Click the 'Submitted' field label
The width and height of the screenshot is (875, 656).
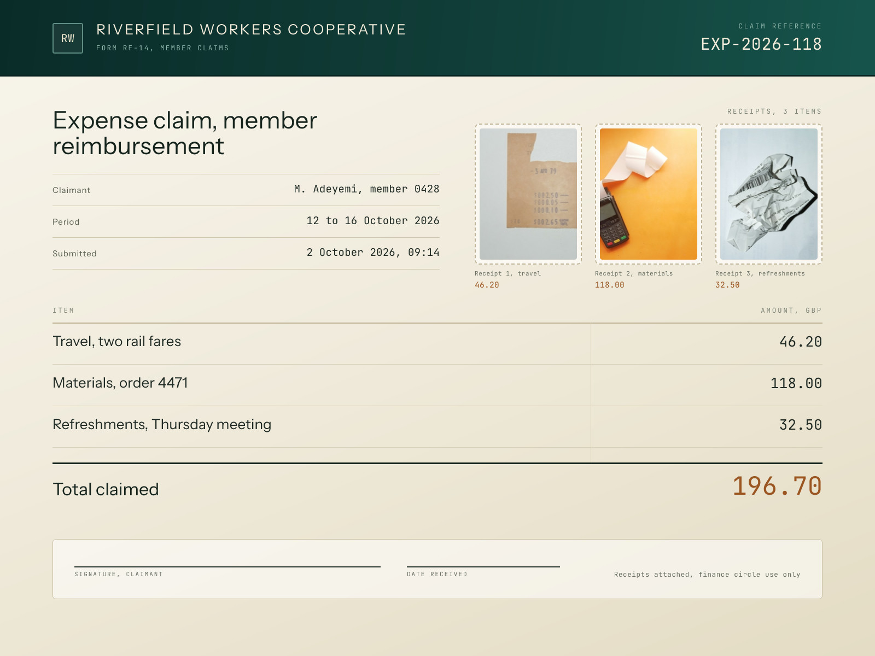74,254
